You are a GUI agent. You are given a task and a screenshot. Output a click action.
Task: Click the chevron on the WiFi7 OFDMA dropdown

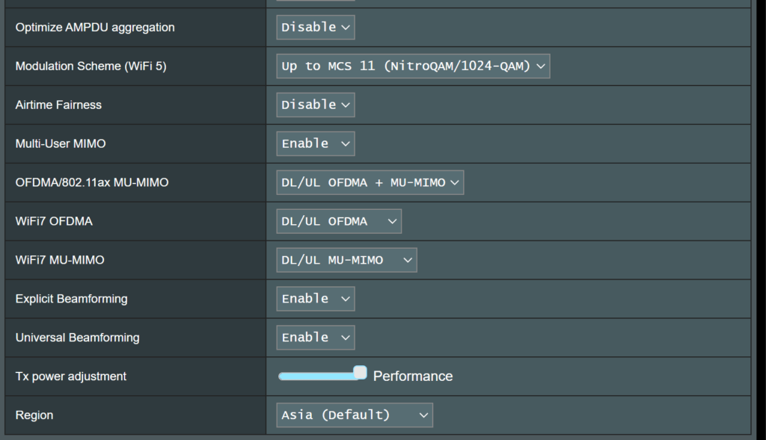[x=392, y=221]
